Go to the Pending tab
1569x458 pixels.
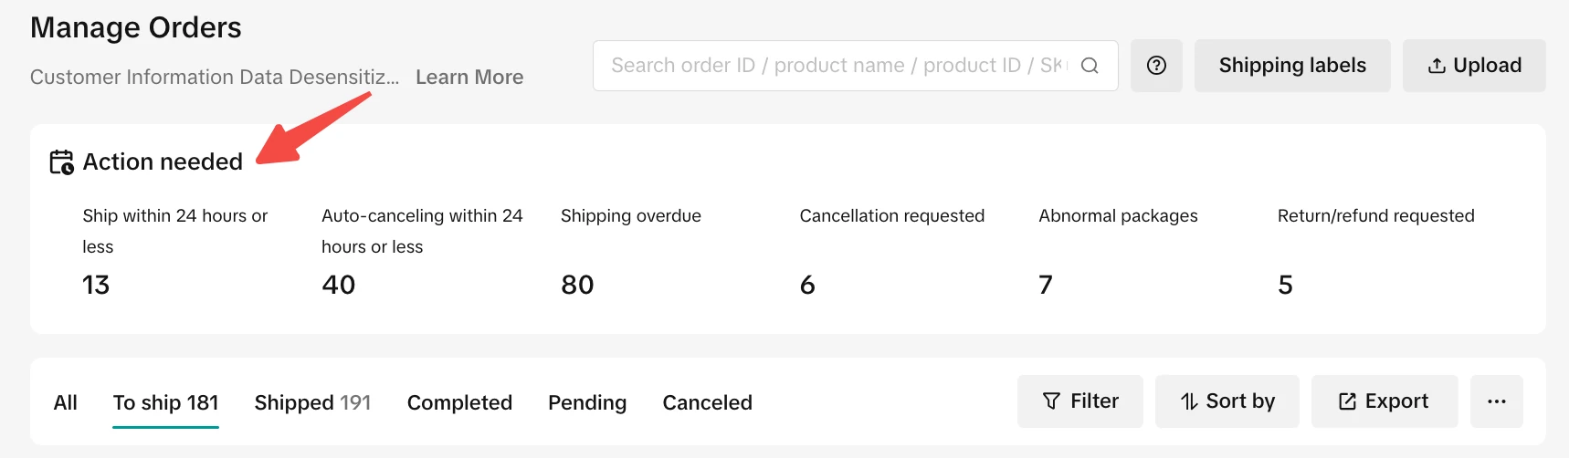click(586, 402)
